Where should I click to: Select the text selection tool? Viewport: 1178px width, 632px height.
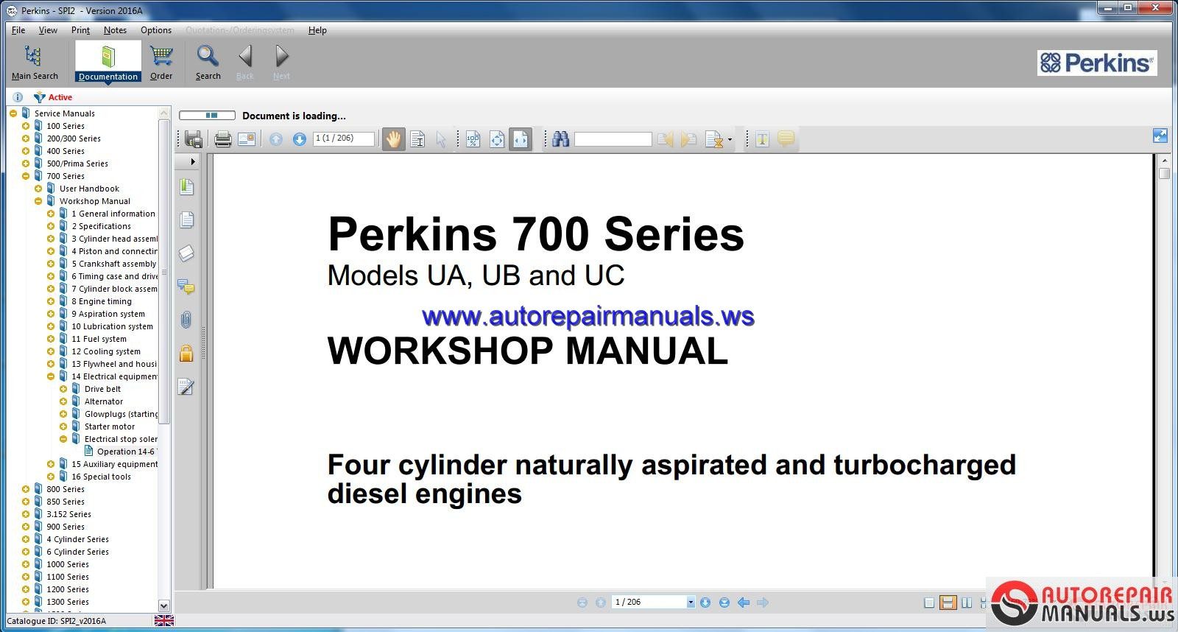(417, 139)
